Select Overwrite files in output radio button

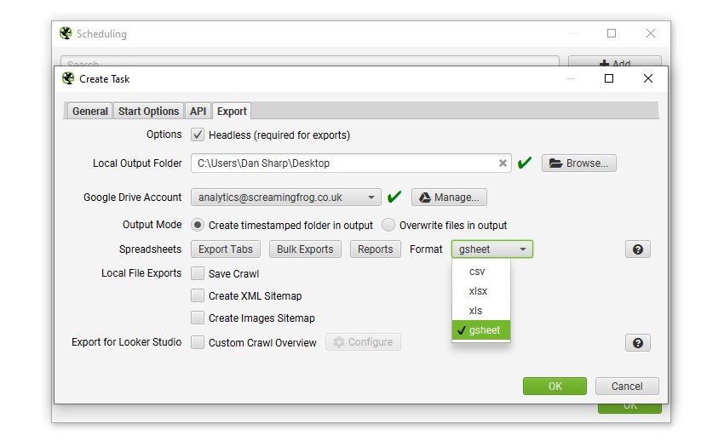[x=388, y=225]
